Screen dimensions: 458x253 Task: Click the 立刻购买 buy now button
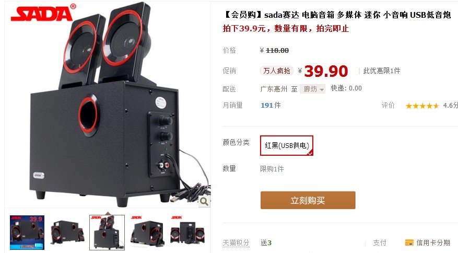tap(308, 200)
